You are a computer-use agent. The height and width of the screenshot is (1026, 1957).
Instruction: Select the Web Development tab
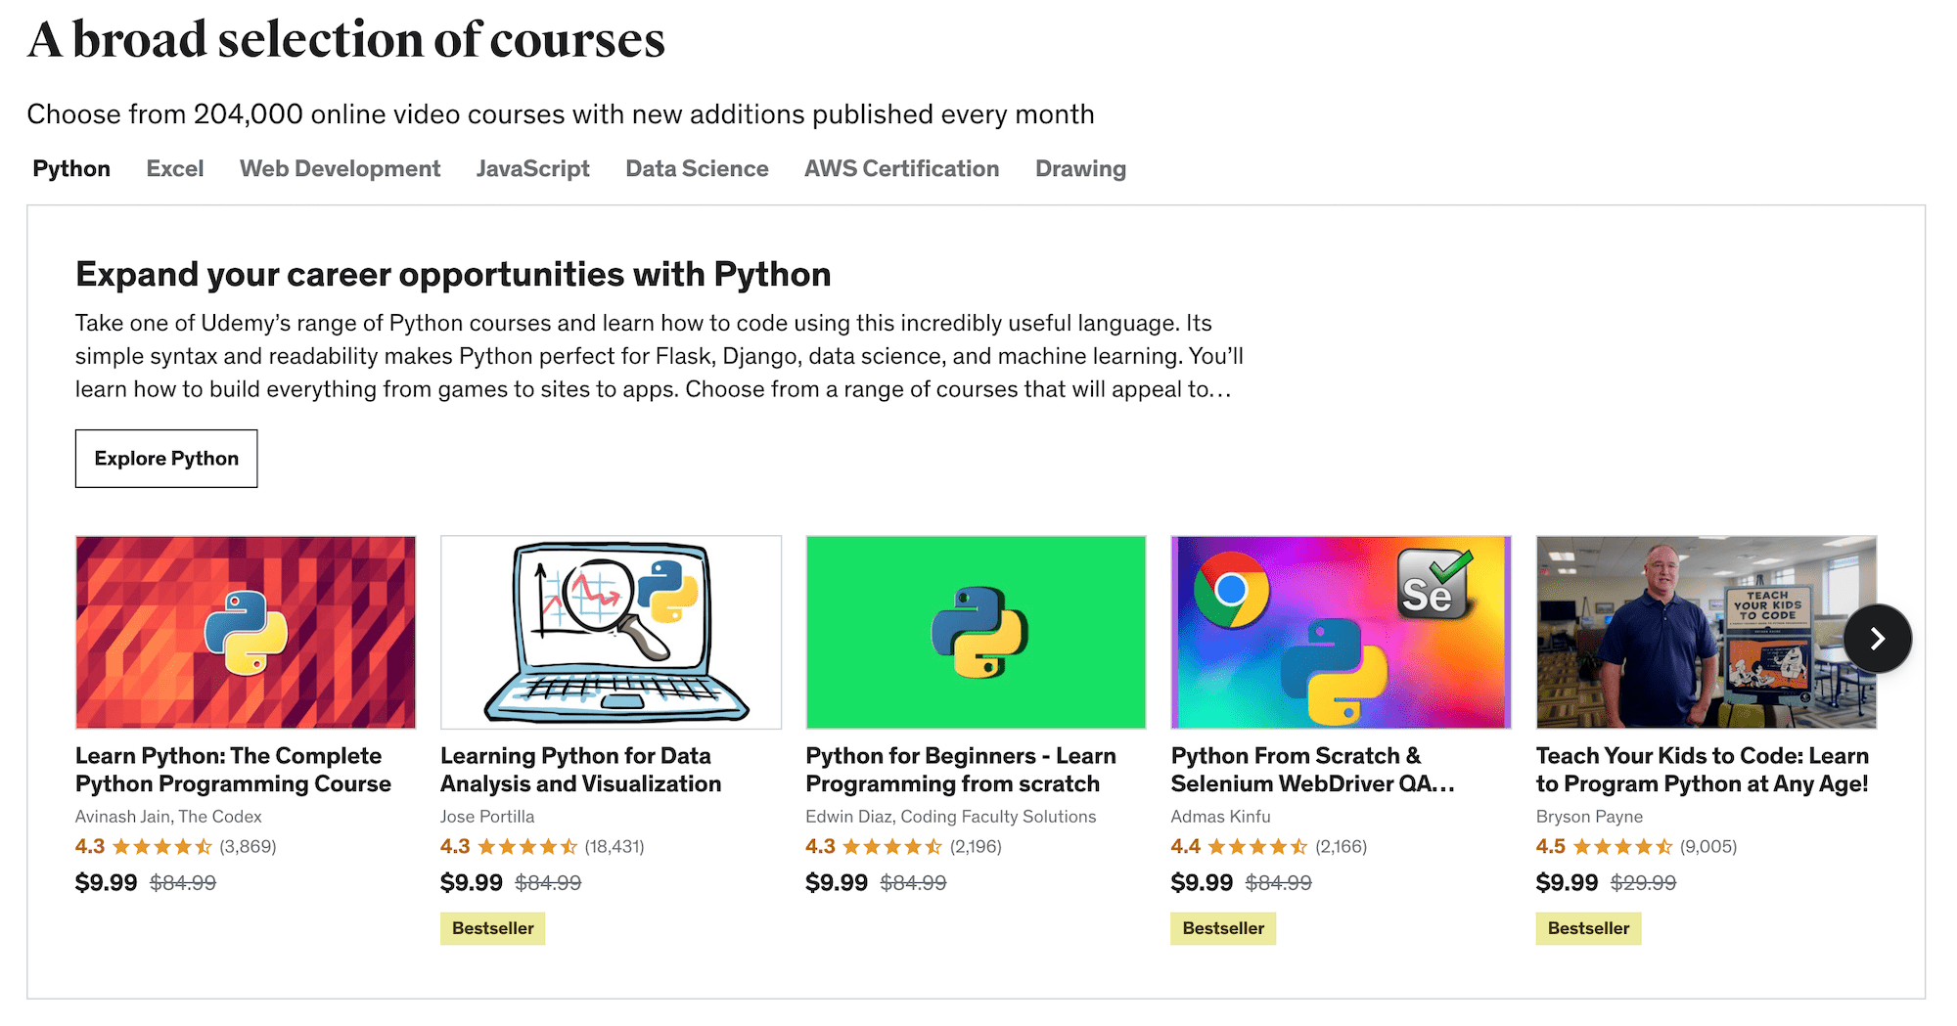pos(340,168)
